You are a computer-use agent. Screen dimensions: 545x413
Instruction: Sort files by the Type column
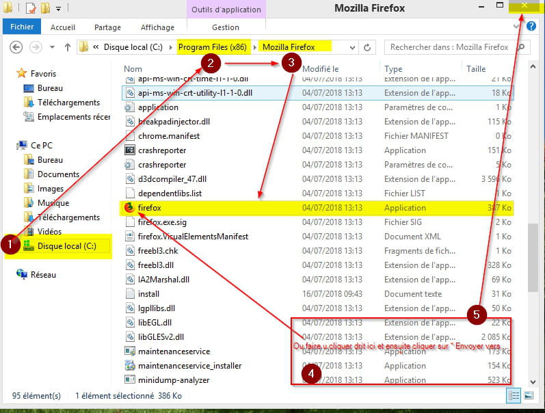393,69
